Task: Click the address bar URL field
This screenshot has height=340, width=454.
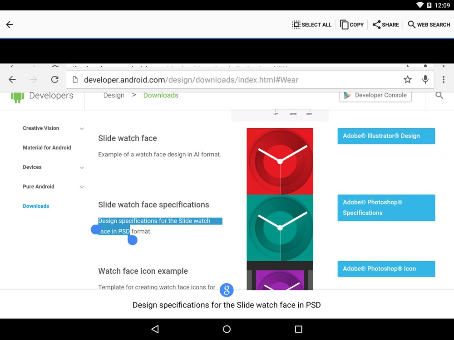Action: (x=250, y=79)
